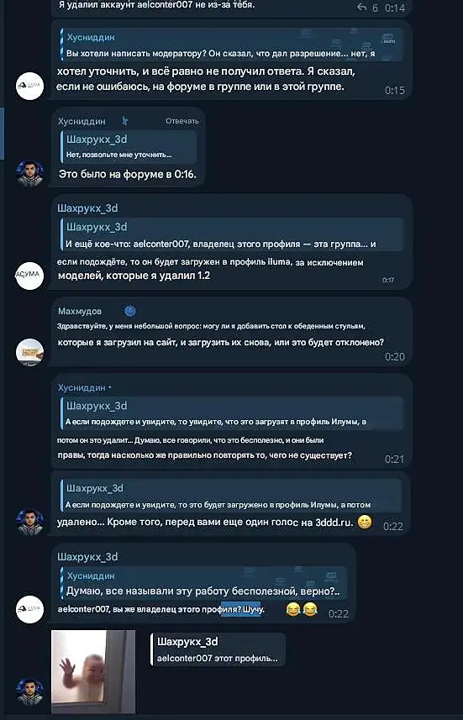
Task: Open the quoted reply 'Нет, позвольте мне уточнить...'
Action: click(128, 147)
